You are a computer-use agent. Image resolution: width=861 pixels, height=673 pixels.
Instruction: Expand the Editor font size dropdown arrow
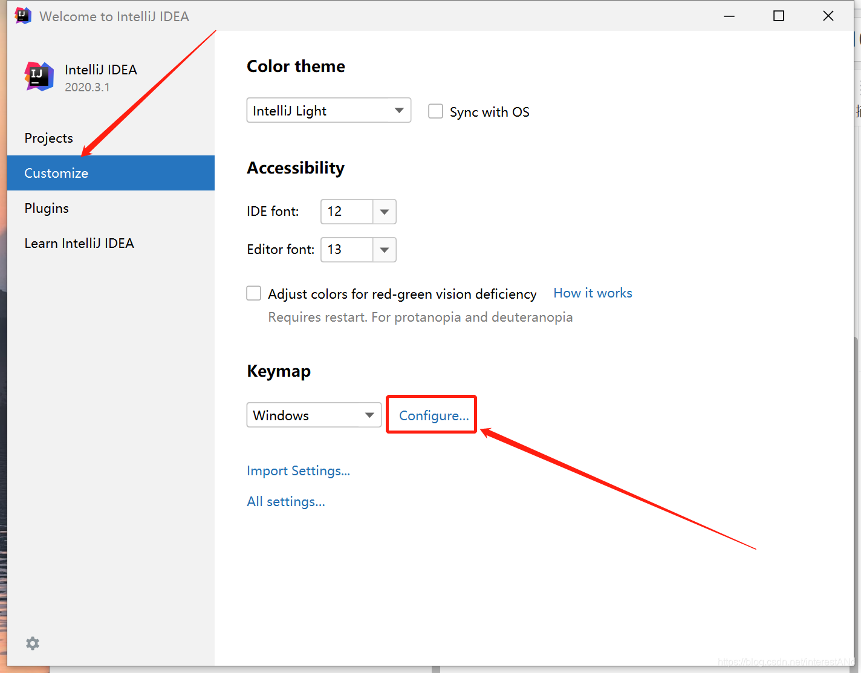(x=385, y=250)
